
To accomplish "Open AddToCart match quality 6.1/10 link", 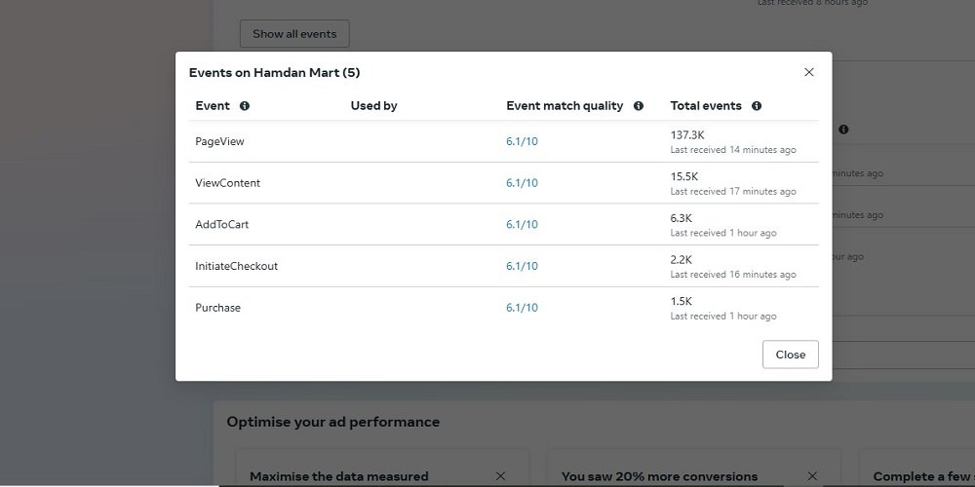I will coord(522,225).
